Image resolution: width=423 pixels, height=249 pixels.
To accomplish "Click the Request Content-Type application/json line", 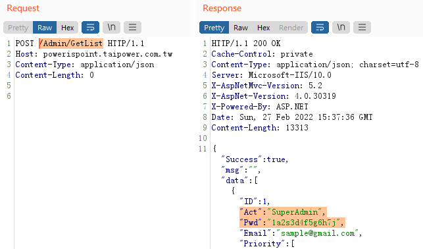I will (x=85, y=65).
